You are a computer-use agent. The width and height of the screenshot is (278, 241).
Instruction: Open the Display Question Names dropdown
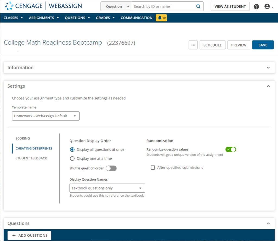pos(107,188)
